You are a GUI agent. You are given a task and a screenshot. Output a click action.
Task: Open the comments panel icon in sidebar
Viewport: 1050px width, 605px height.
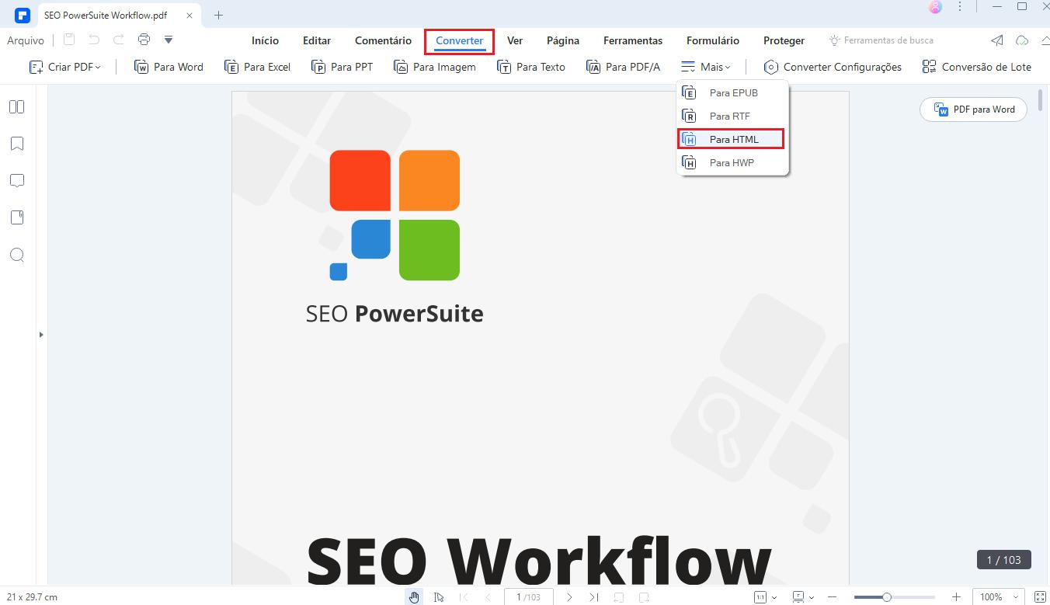tap(16, 181)
